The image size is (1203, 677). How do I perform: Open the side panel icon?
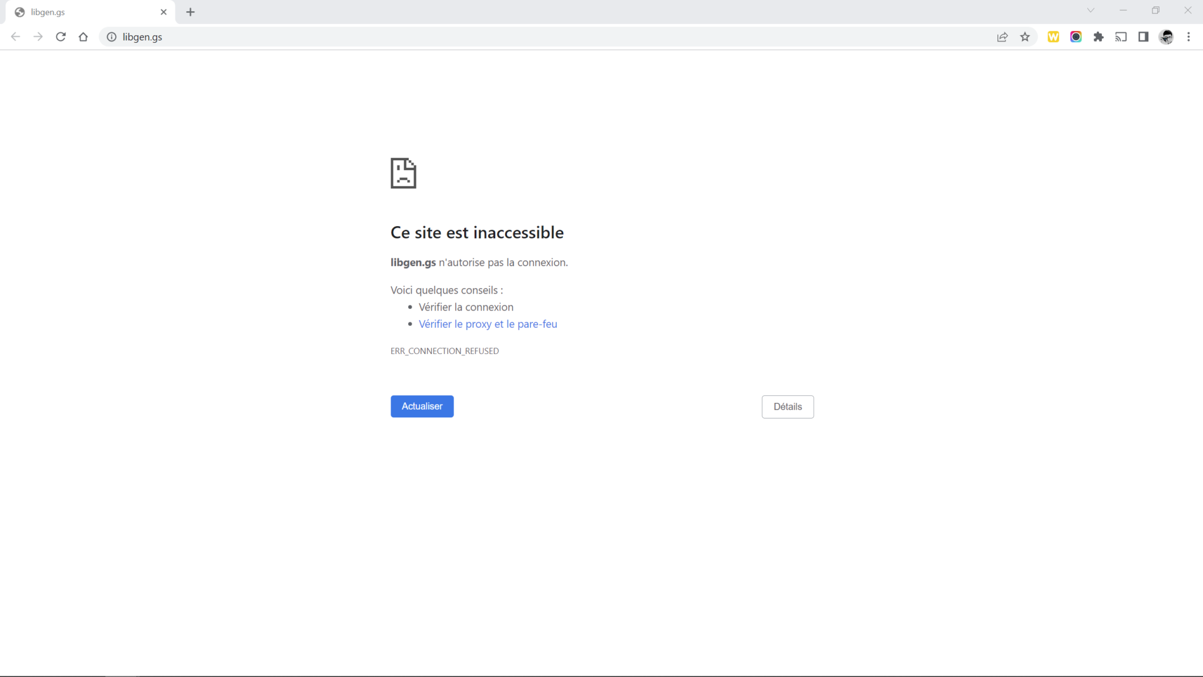pyautogui.click(x=1143, y=36)
